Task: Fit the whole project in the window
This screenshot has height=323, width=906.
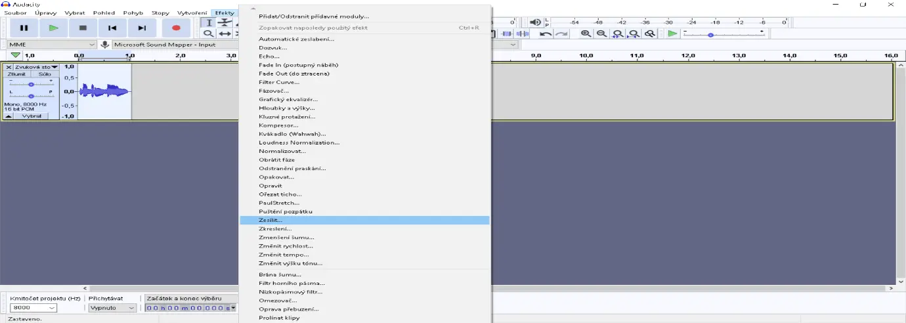Action: 634,33
